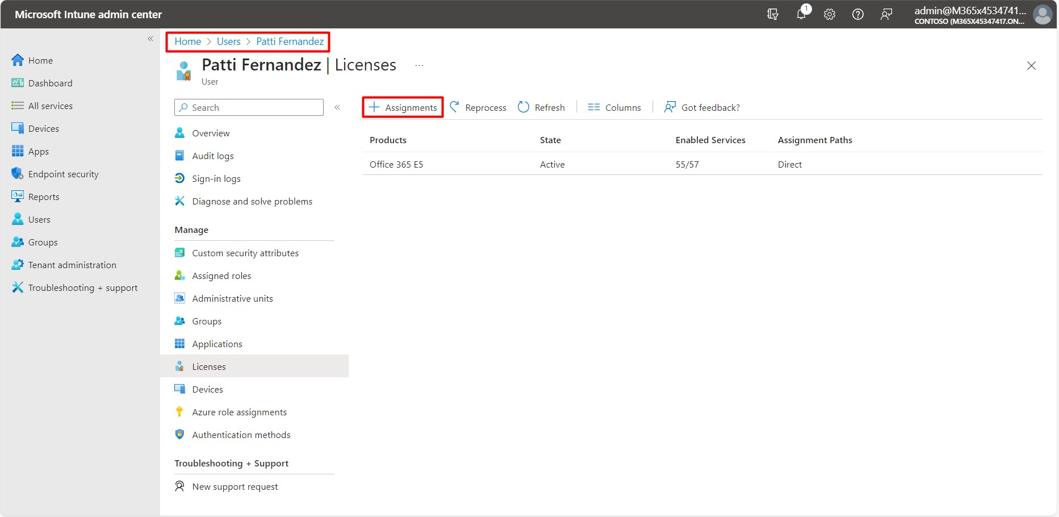Sort by Enabled Services column header

pos(710,140)
